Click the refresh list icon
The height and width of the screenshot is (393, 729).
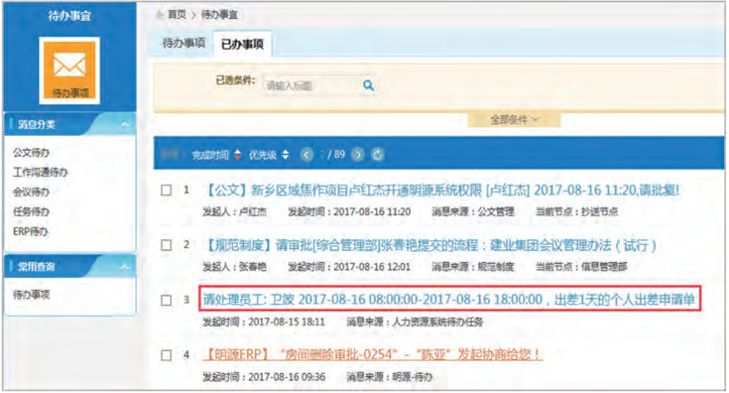point(378,155)
